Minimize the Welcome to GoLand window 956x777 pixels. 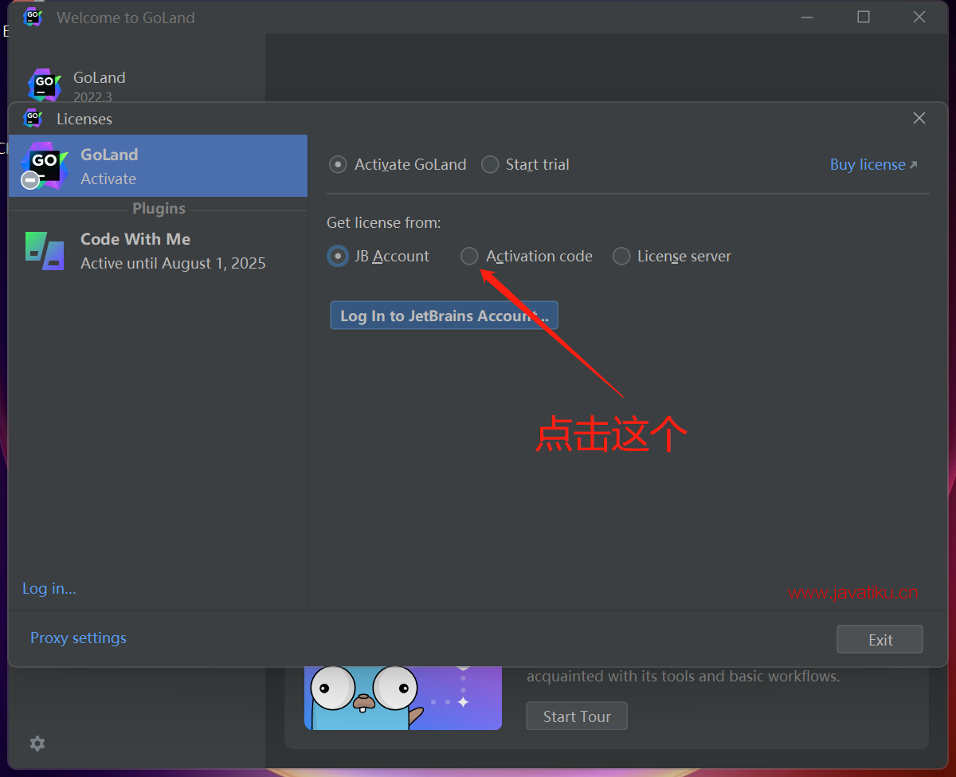807,17
